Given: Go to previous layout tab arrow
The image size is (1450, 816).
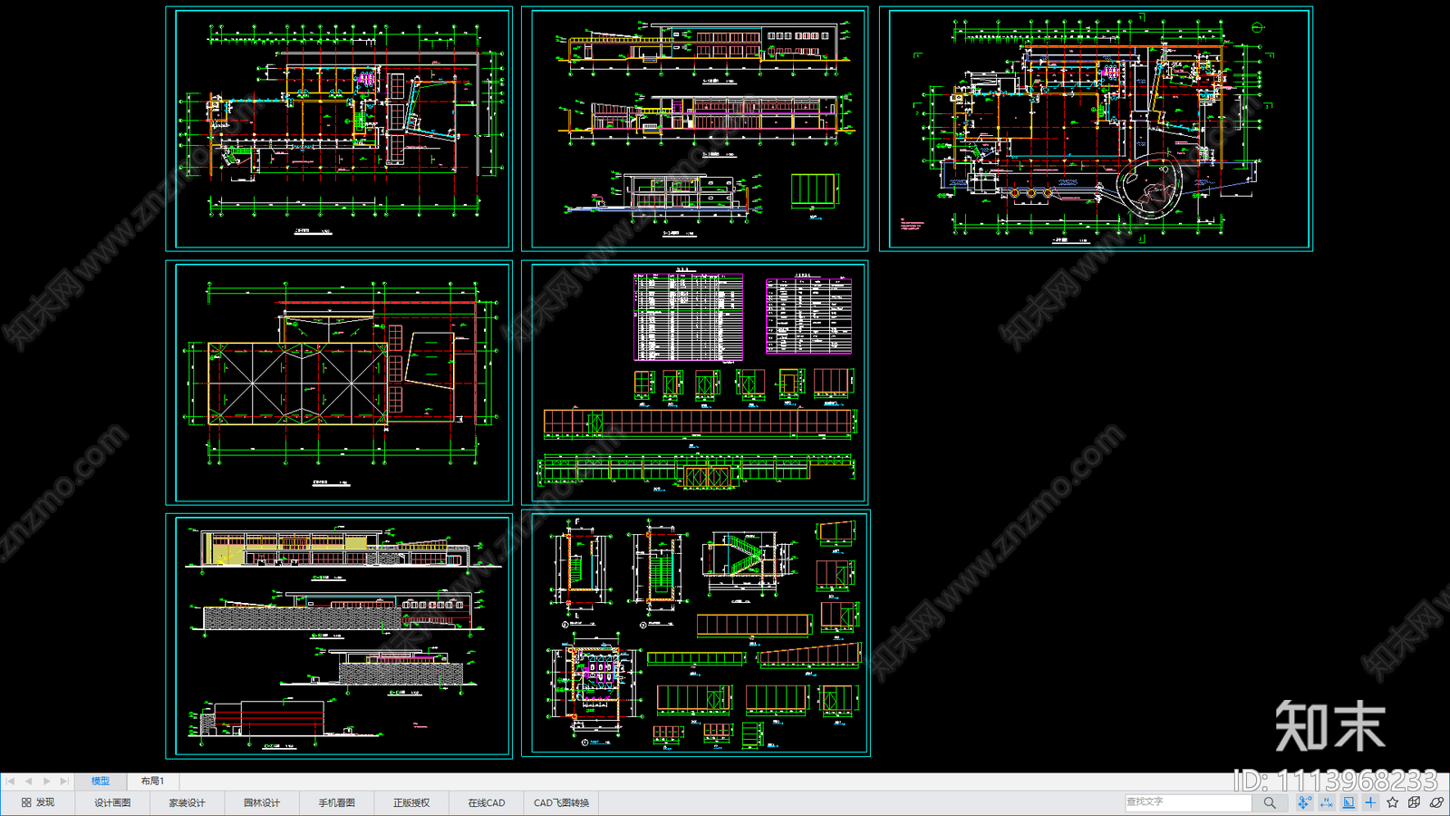Looking at the screenshot, I should click(28, 781).
